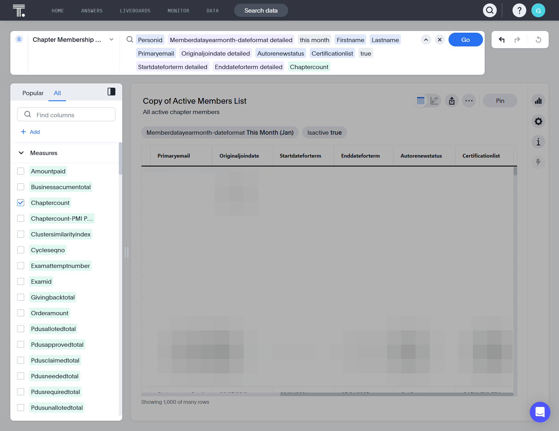Open the Answers menu
559x431 pixels.
click(92, 11)
